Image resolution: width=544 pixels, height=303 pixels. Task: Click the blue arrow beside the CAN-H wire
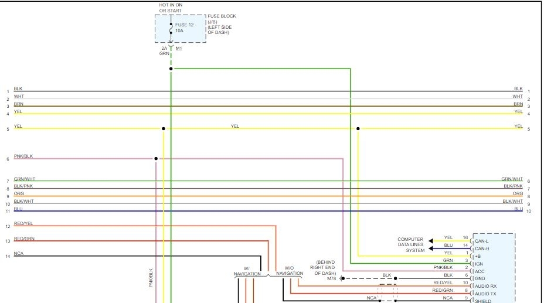point(431,248)
